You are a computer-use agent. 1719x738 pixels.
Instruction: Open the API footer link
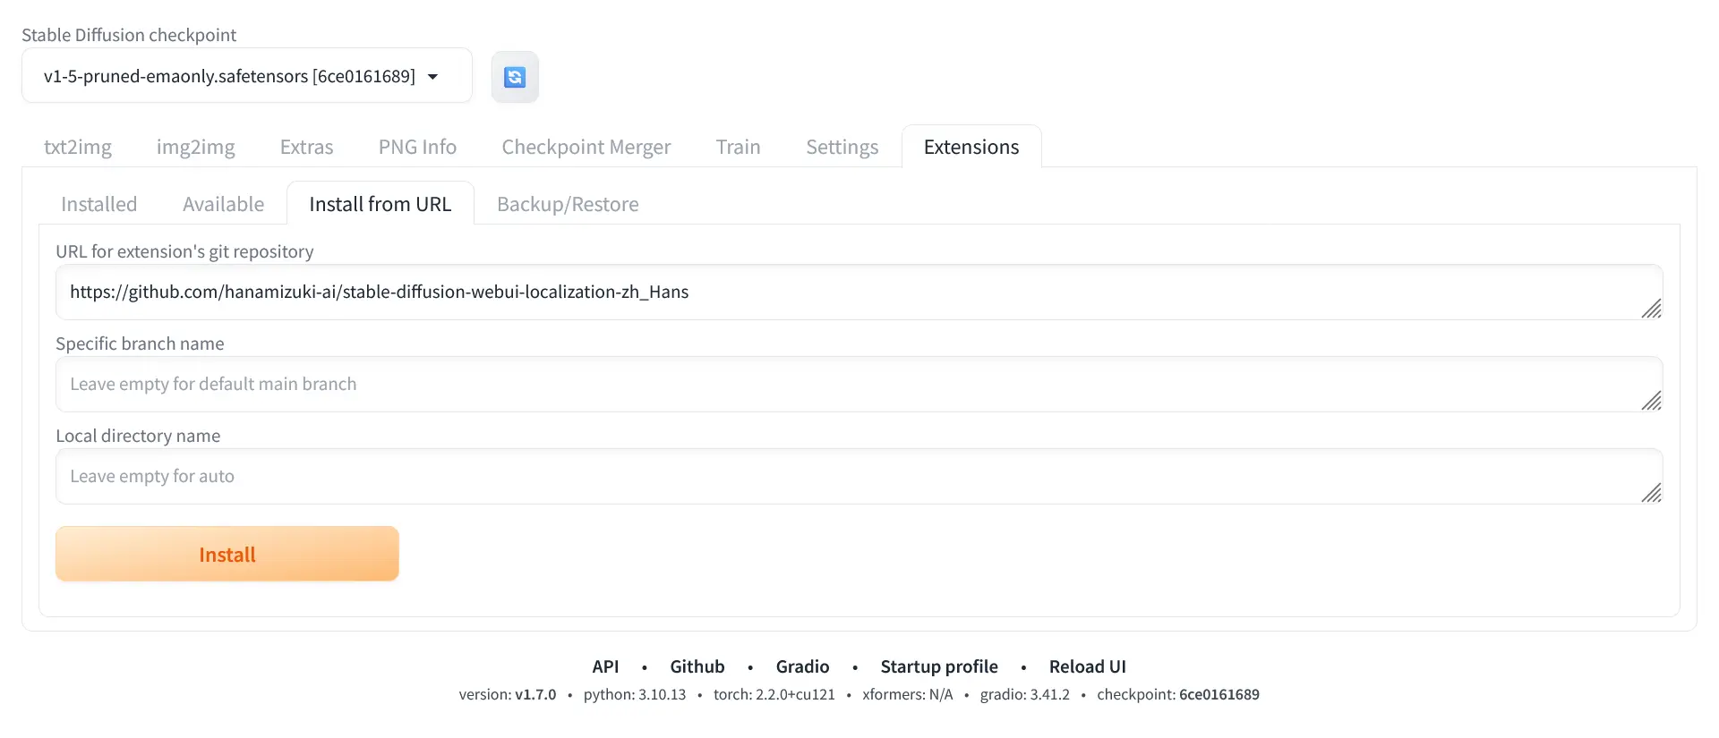tap(605, 666)
